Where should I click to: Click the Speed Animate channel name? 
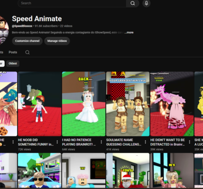tap(37, 19)
